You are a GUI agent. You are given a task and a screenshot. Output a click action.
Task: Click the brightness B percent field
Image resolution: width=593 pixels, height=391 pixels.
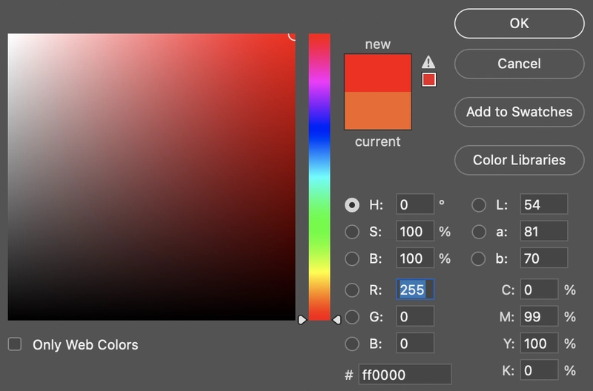415,258
